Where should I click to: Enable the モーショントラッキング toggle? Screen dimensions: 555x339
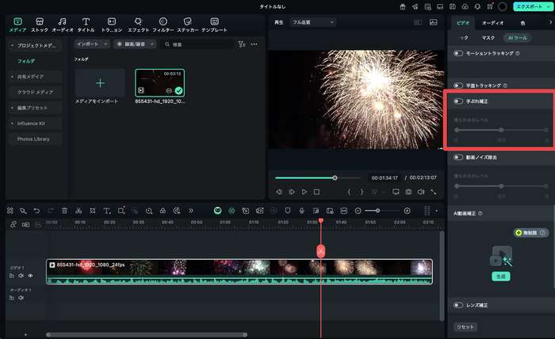(458, 53)
